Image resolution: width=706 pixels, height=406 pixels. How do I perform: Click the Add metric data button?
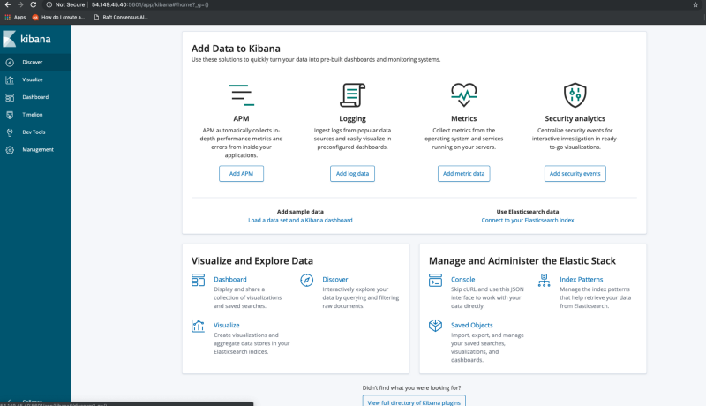[x=464, y=174]
